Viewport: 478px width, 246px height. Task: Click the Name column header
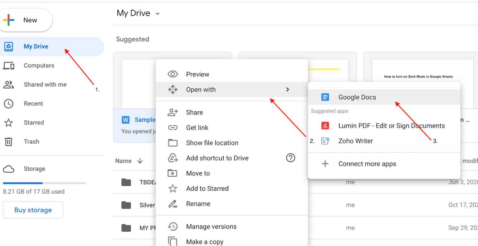tap(124, 161)
